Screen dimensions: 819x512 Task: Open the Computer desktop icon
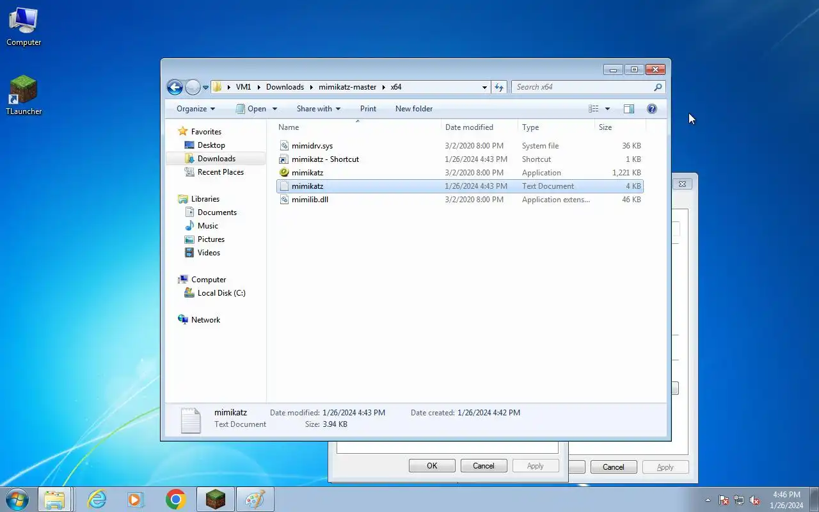(x=24, y=27)
